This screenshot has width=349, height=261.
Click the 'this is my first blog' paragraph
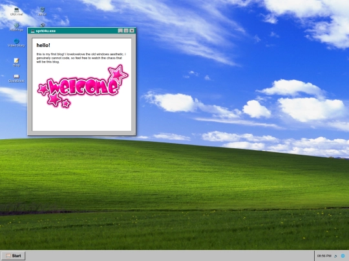[x=81, y=58]
